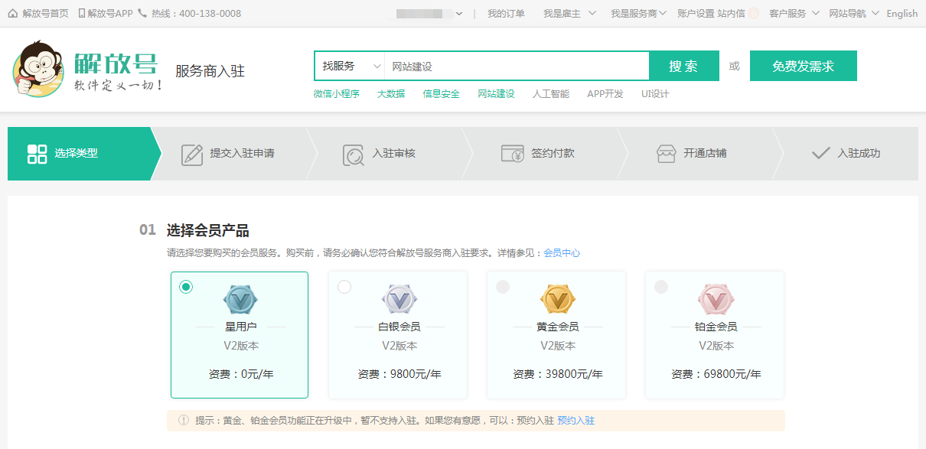Select the 星用户 radio button
This screenshot has height=449, width=926.
(186, 287)
